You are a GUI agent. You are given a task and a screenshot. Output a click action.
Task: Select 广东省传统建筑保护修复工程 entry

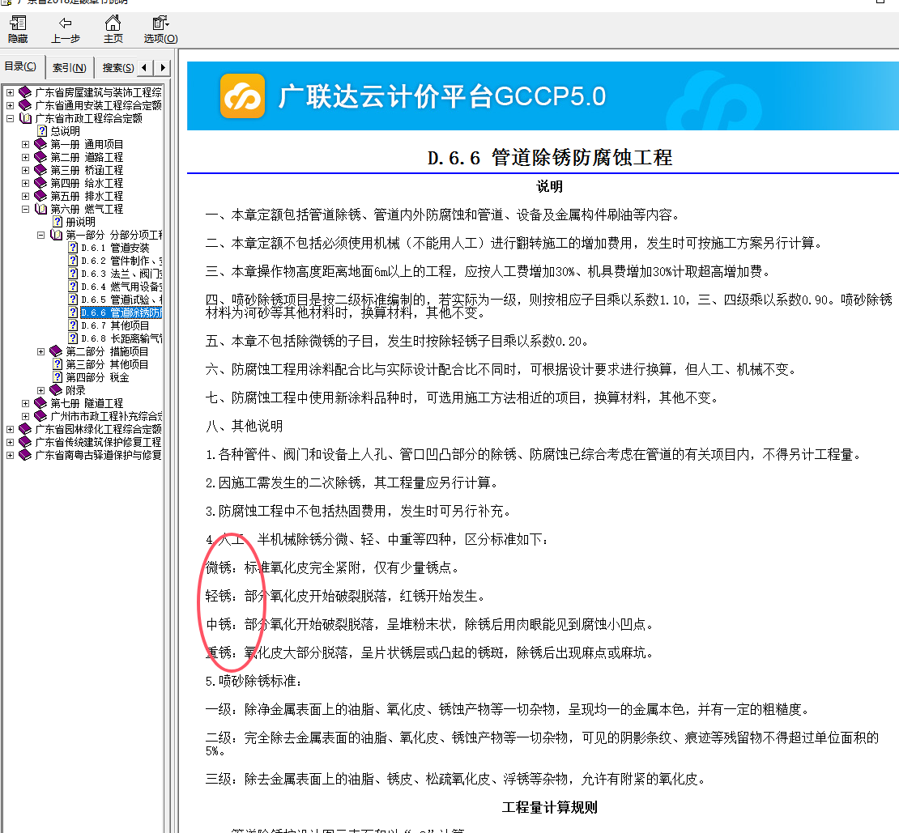(x=98, y=442)
